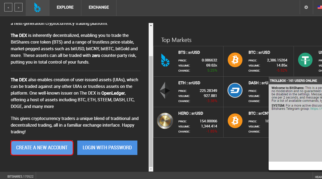
Task: Click the HERO gold coin icon
Action: click(165, 121)
